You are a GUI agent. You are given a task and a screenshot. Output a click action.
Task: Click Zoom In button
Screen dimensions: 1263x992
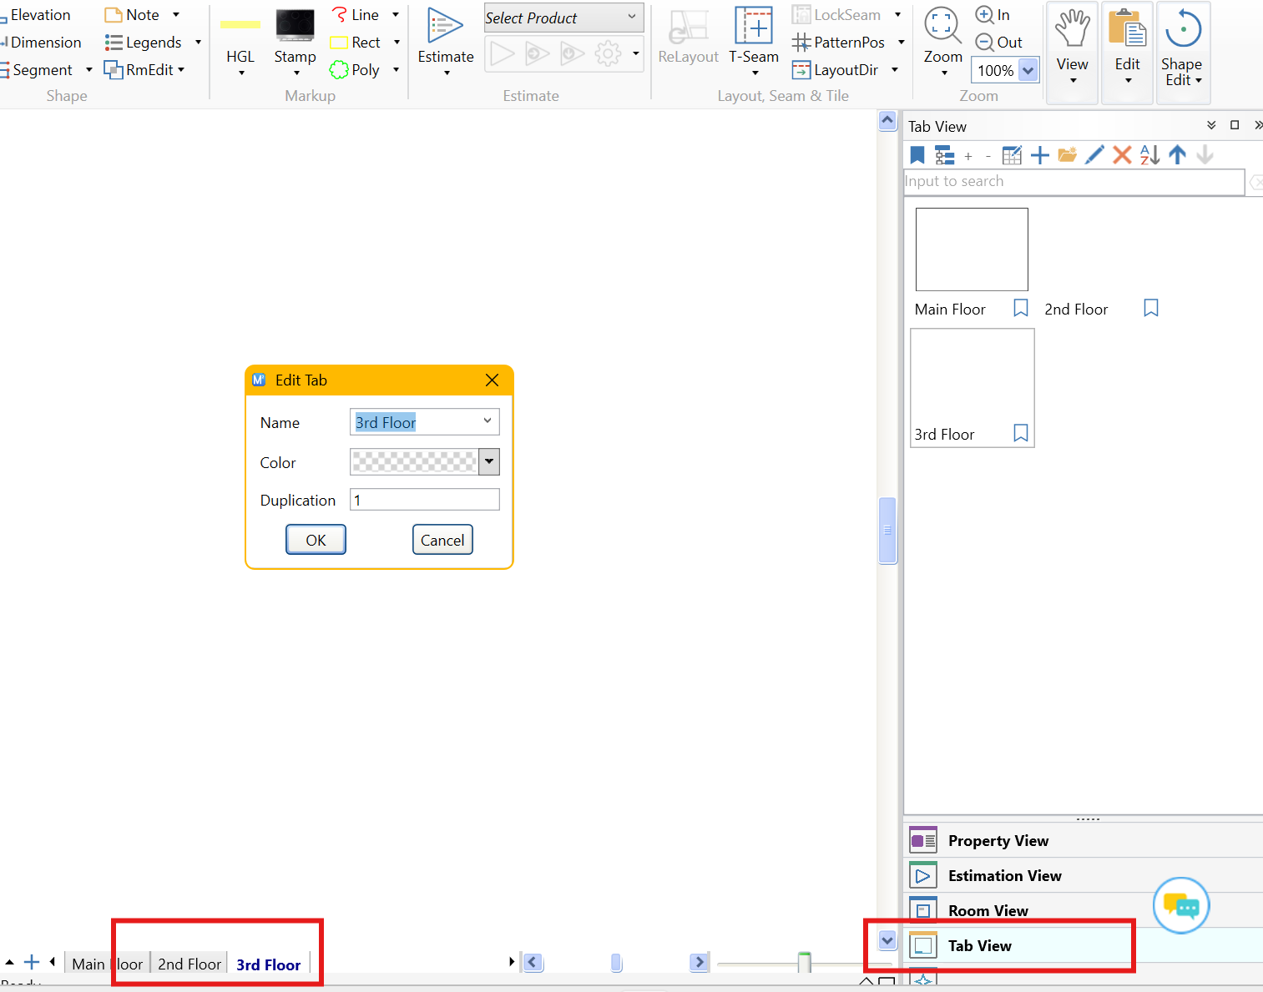tap(993, 15)
